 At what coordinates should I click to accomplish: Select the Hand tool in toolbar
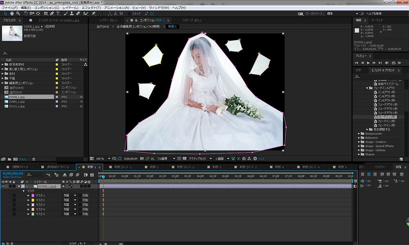[x=12, y=14]
